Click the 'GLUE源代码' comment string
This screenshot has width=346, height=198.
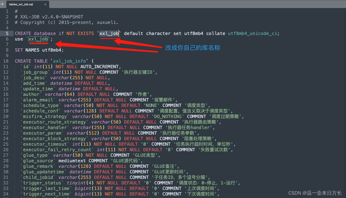[125, 161]
